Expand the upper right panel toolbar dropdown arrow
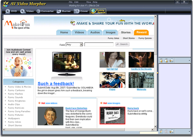 click(x=189, y=61)
